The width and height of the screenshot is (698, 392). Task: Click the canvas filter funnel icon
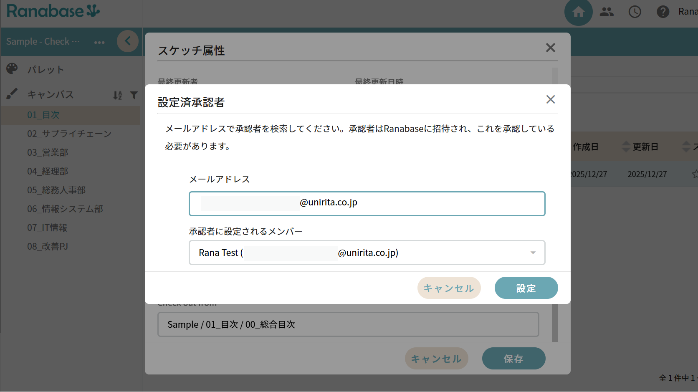point(134,96)
